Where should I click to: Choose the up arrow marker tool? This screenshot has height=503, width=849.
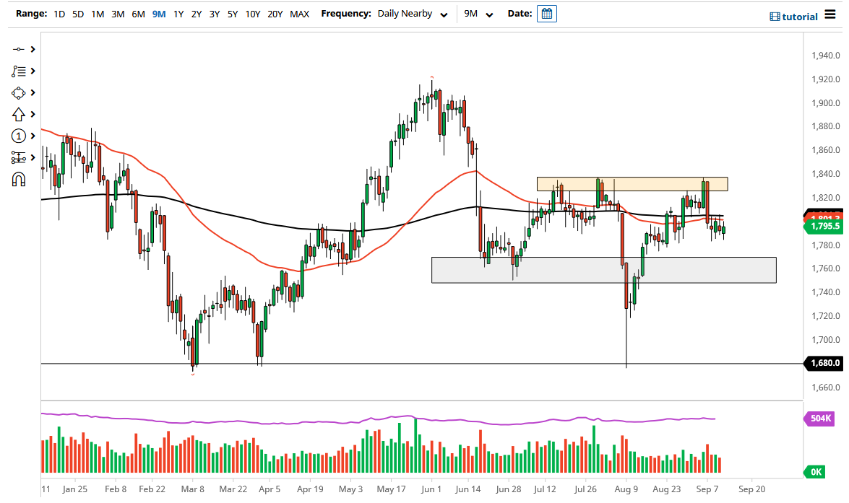point(18,114)
